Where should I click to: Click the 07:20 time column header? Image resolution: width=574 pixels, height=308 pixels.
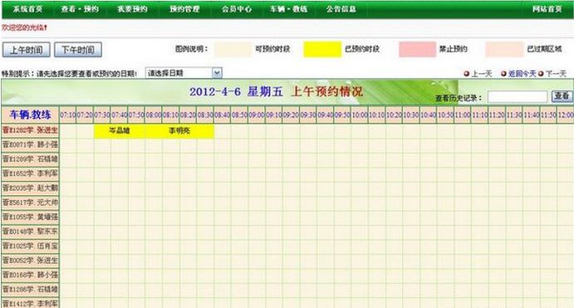pyautogui.click(x=86, y=115)
